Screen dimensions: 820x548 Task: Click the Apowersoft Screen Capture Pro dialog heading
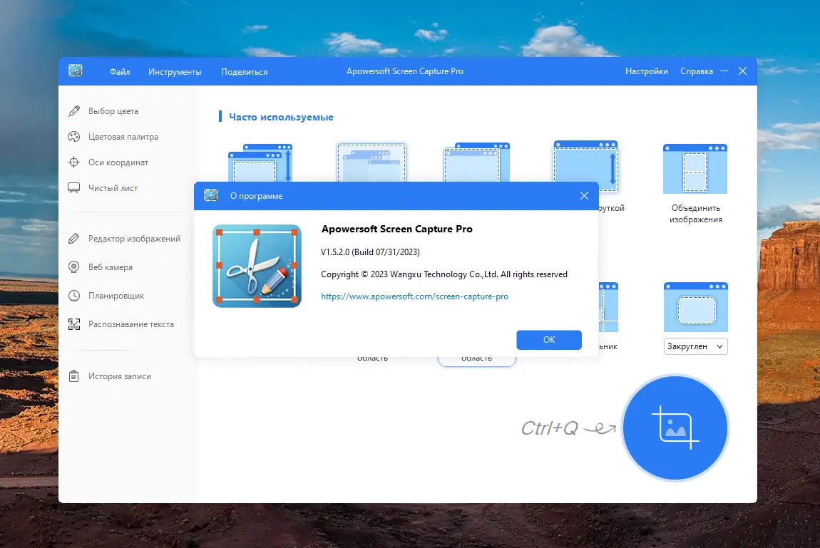pyautogui.click(x=397, y=229)
